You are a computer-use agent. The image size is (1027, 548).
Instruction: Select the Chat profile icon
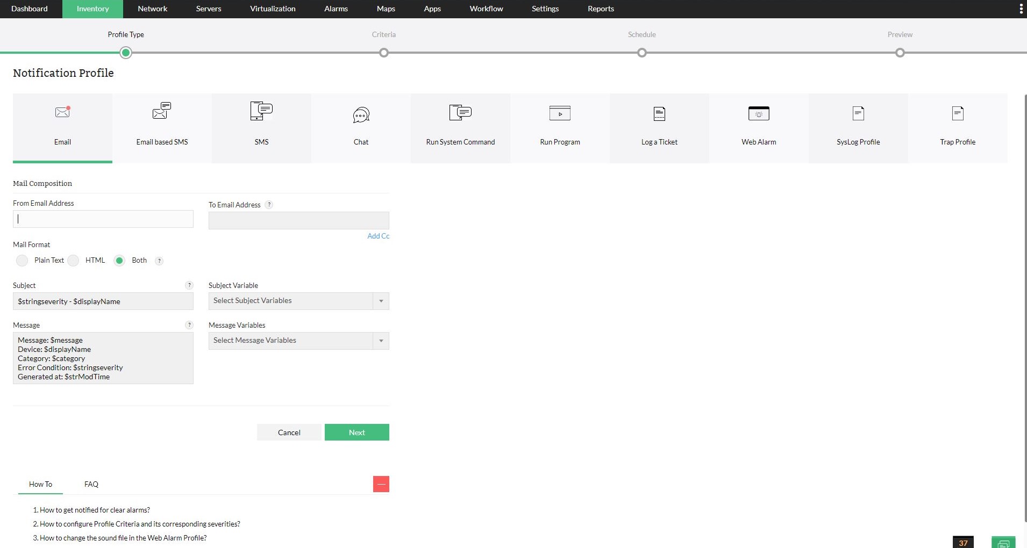(x=361, y=114)
